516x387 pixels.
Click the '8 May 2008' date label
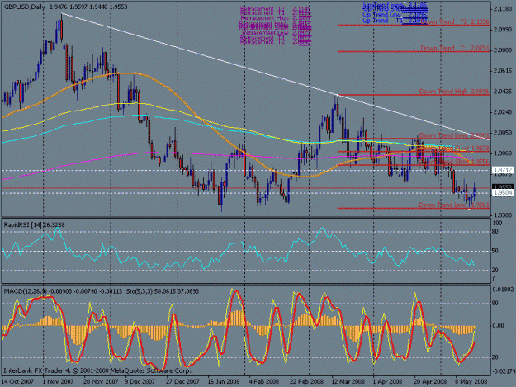[471, 381]
